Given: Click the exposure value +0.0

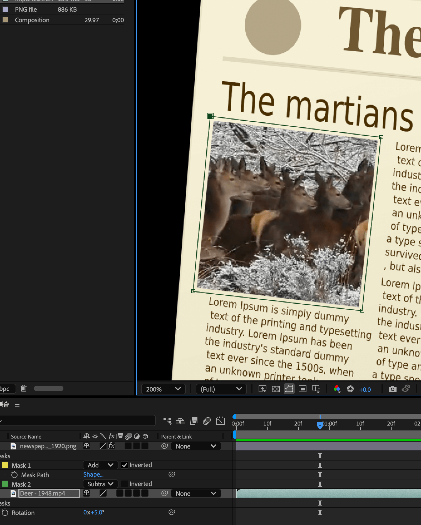Looking at the screenshot, I should click(x=365, y=390).
